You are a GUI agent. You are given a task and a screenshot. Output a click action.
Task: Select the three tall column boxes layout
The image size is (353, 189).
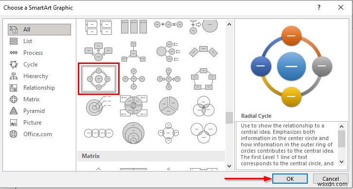tap(134, 27)
